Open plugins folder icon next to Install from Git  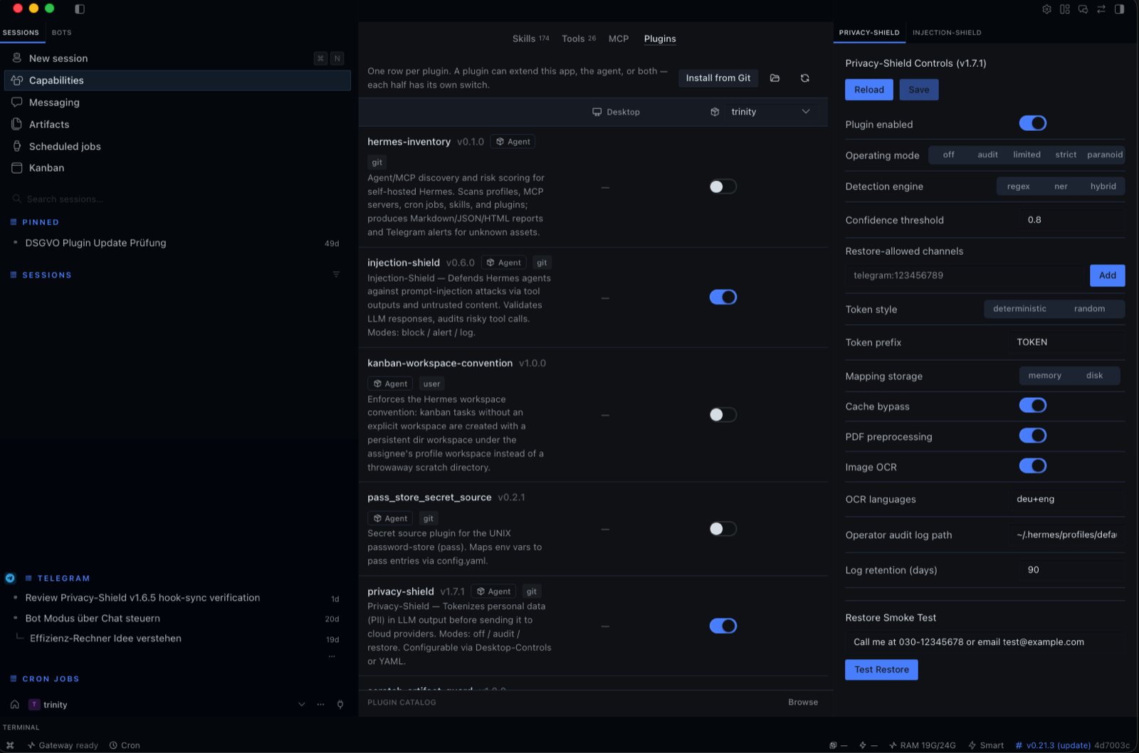[775, 78]
